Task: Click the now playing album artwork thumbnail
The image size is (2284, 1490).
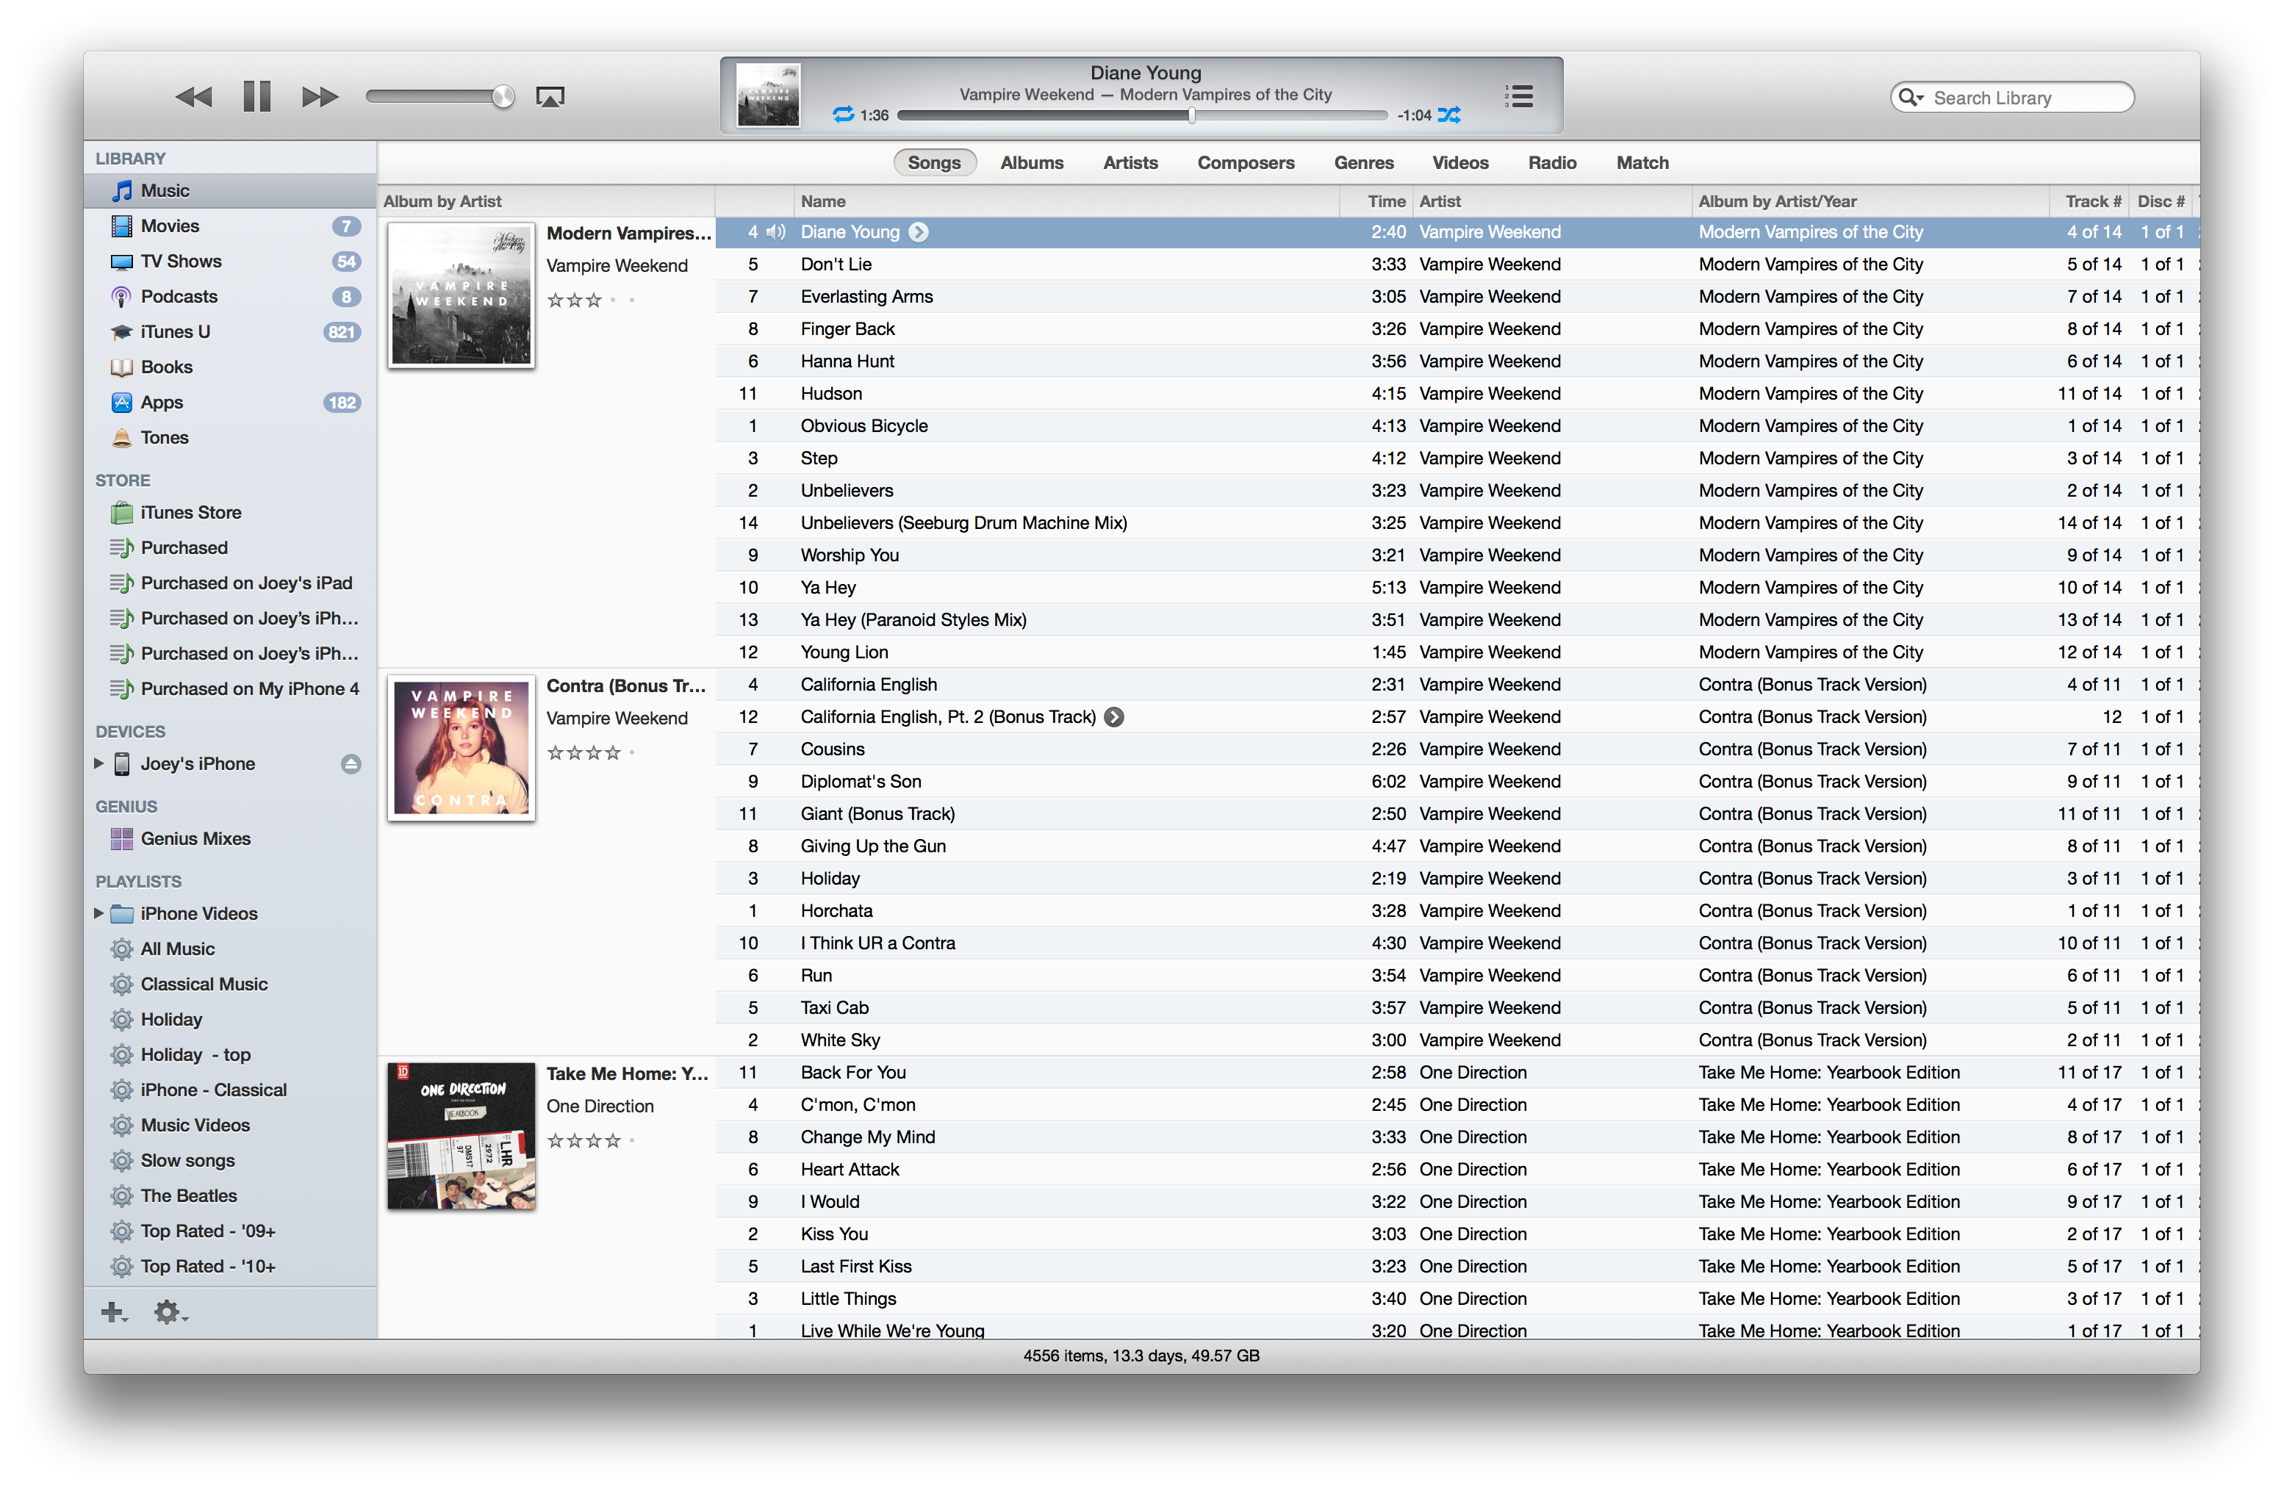Action: pyautogui.click(x=768, y=95)
